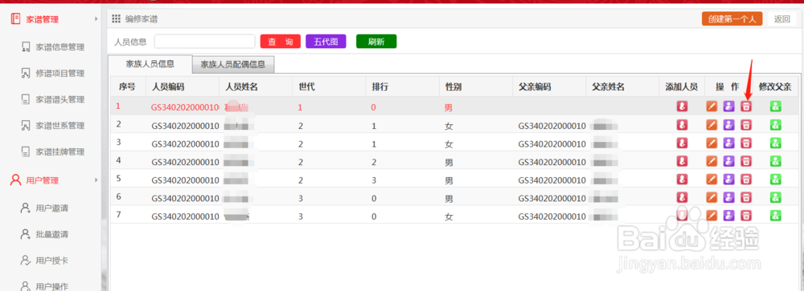
Task: Click the red delete icon in row 1
Action: (x=746, y=107)
